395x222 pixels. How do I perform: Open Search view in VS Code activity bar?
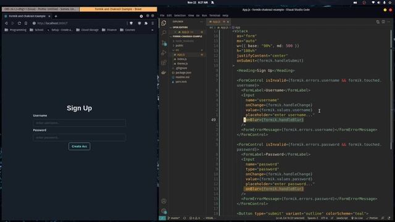[164, 33]
